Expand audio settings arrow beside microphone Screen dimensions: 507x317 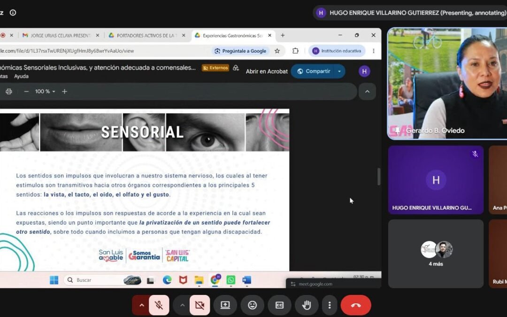click(141, 305)
